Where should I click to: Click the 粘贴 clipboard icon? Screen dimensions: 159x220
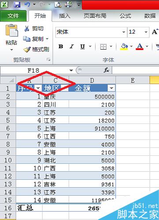point(11,30)
